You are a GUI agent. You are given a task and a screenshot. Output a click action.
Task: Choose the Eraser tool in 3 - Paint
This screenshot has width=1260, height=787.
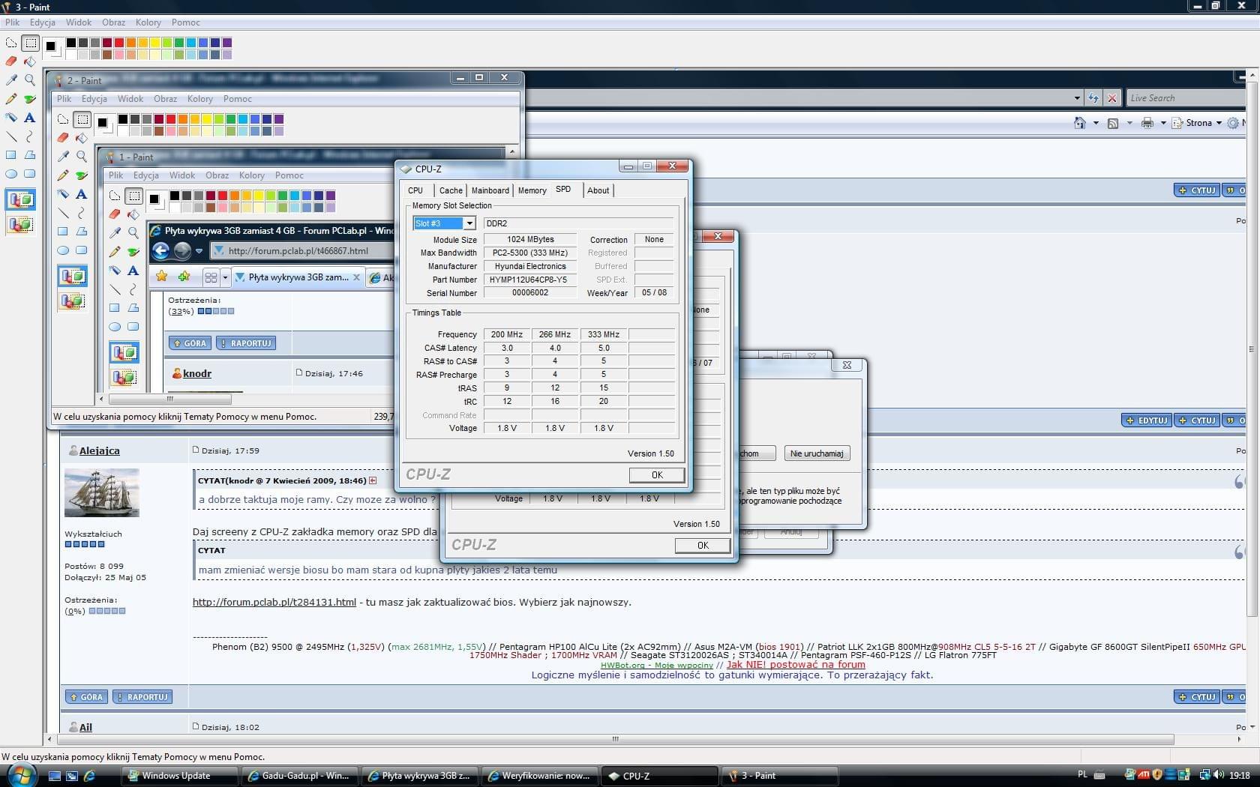(11, 61)
